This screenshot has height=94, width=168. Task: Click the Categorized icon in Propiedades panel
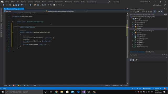(x=131, y=60)
